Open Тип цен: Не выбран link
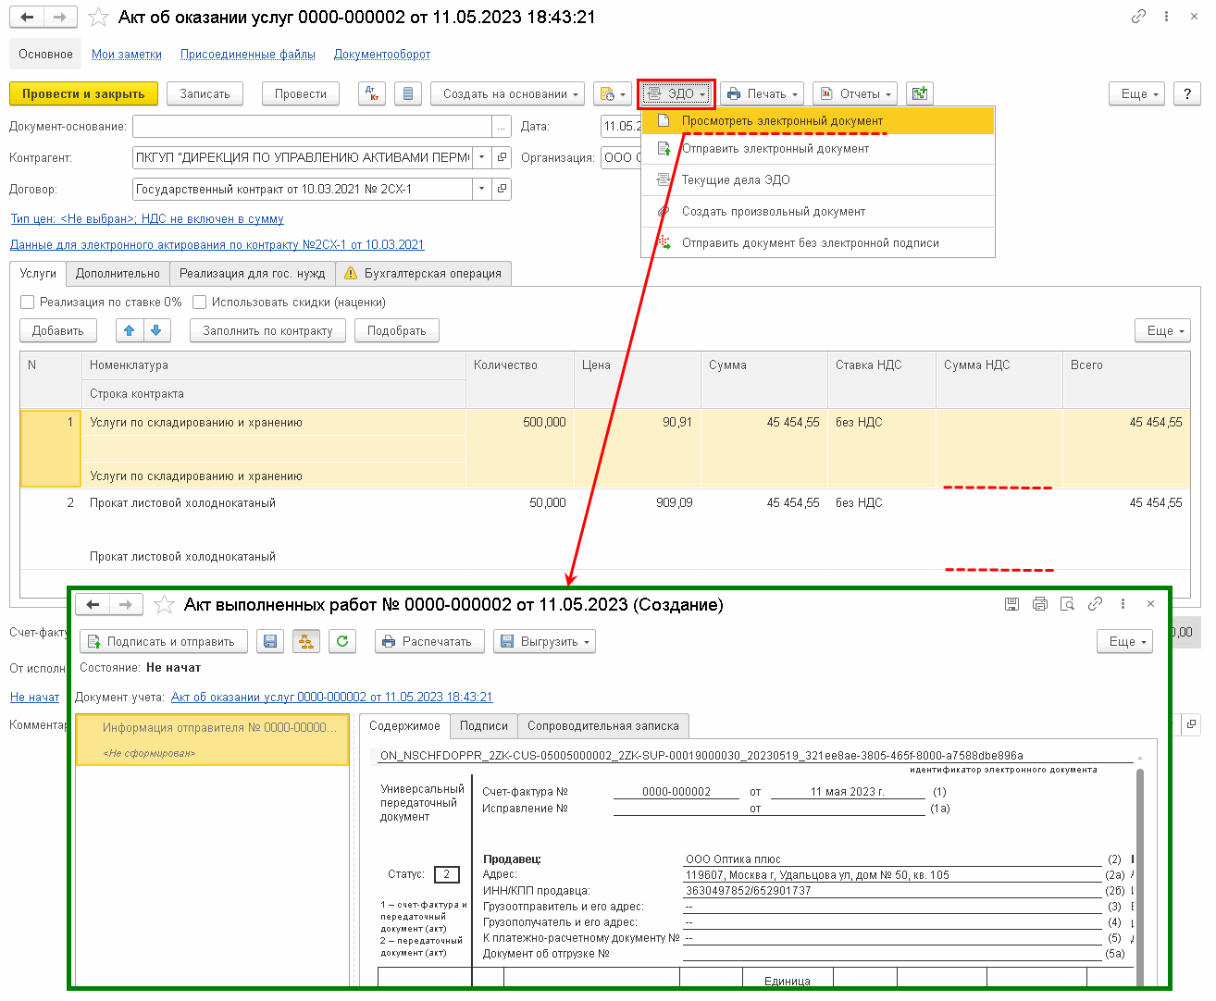Image resolution: width=1216 pixels, height=1001 pixels. pyautogui.click(x=147, y=218)
